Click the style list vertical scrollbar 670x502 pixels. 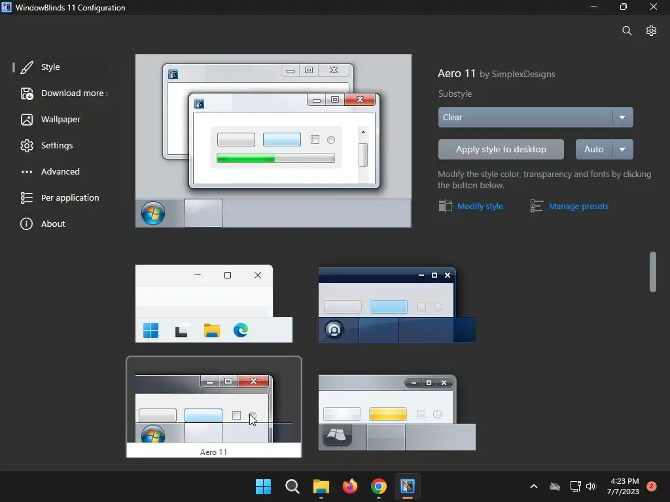click(x=652, y=272)
